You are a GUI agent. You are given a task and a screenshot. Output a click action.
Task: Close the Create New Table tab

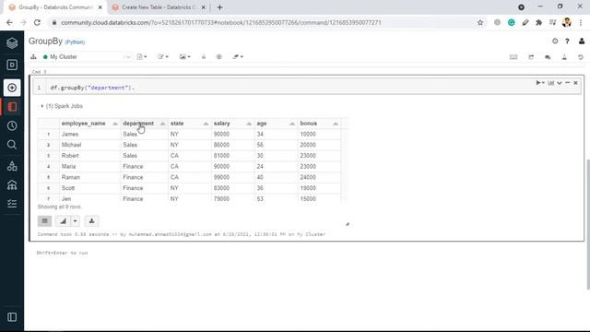[203, 7]
